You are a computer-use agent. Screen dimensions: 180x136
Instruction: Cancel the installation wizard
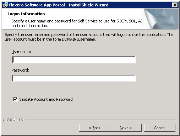tap(160, 128)
